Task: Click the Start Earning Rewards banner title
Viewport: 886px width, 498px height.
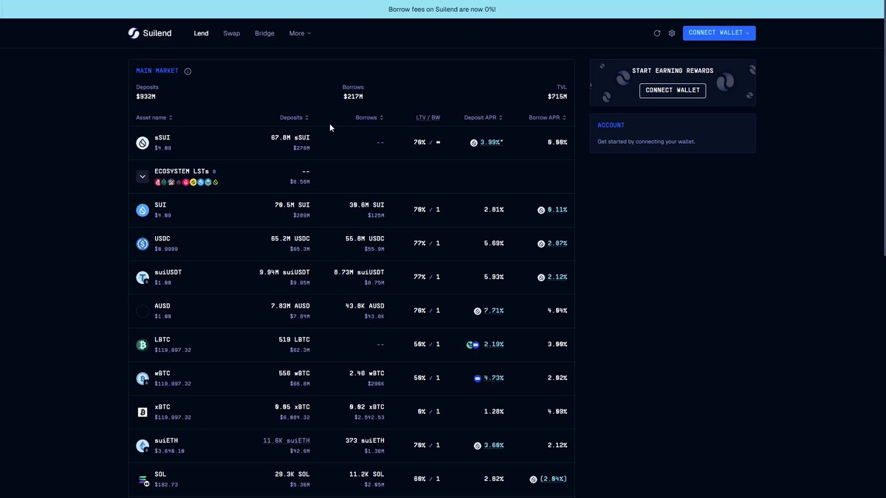Action: click(673, 71)
